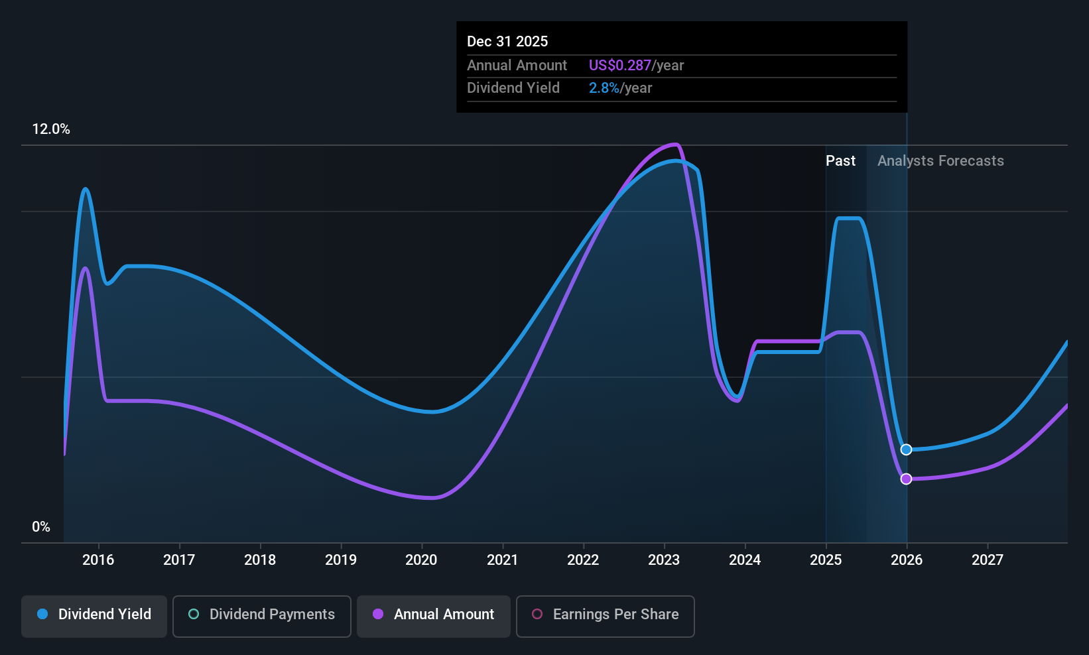
Task: Toggle the Annual Amount series legend
Action: coord(434,617)
